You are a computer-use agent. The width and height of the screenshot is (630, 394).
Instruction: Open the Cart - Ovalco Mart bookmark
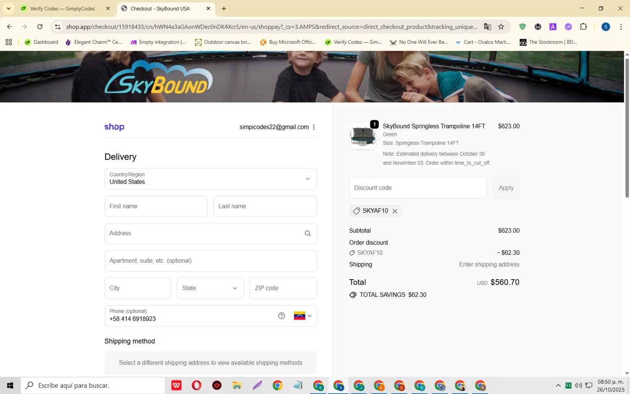(x=483, y=42)
